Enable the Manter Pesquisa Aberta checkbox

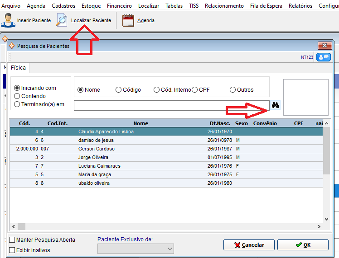(x=12, y=240)
